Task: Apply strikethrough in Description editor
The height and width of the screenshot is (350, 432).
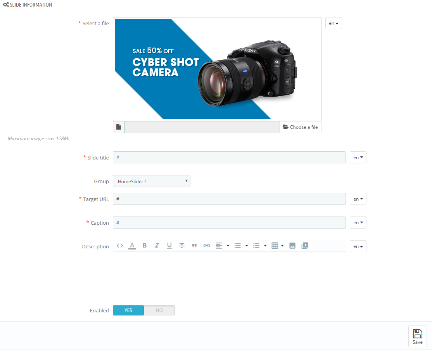Action: [x=182, y=246]
